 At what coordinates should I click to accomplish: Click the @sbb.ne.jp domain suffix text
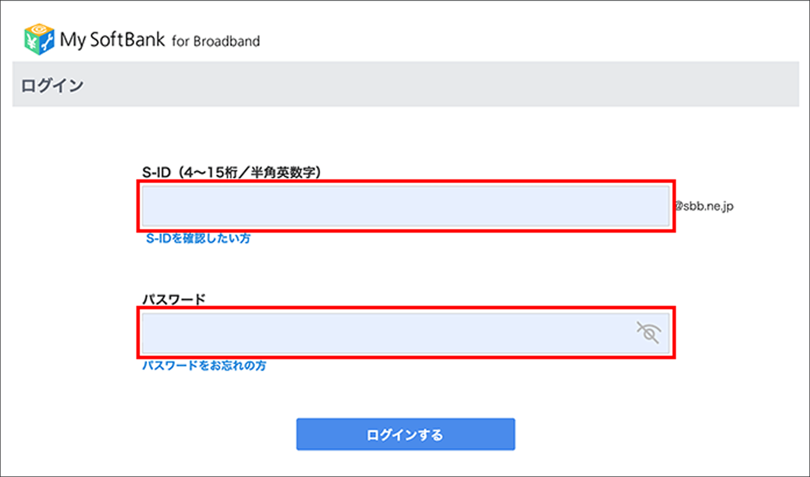coord(703,206)
